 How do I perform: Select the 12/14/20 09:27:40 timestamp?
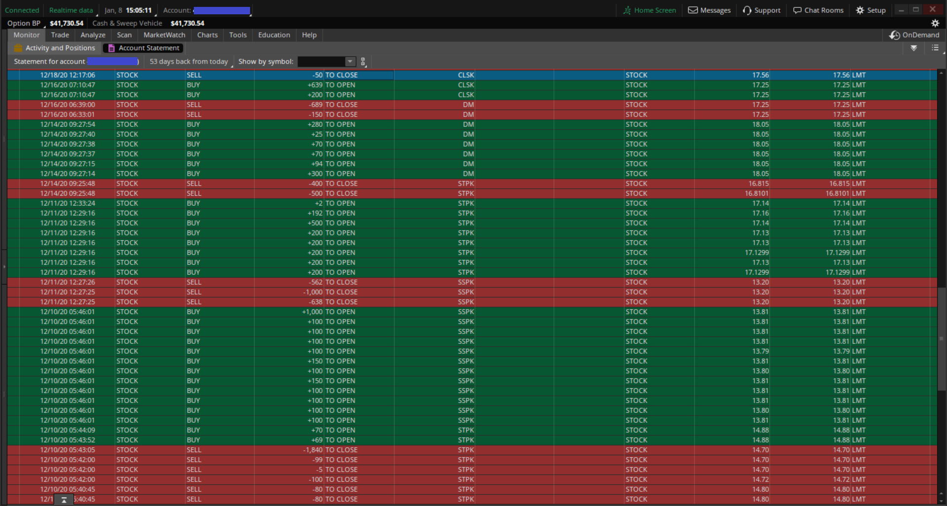coord(68,134)
